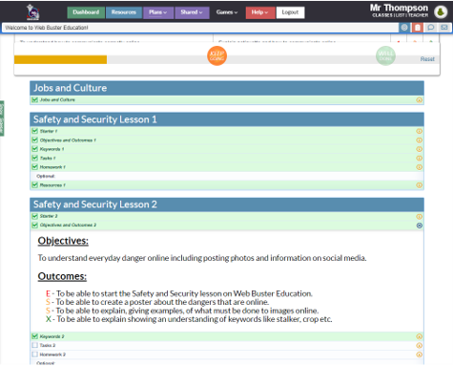Open the Help dropdown menu

point(260,12)
